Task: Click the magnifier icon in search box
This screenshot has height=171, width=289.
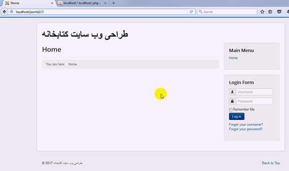Action: (201, 12)
